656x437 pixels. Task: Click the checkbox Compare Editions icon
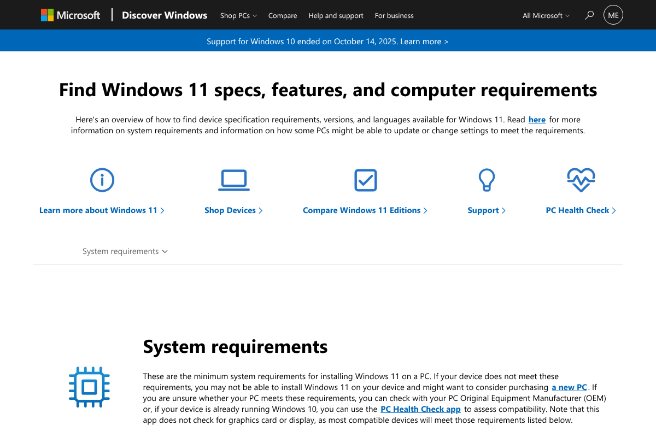click(365, 180)
